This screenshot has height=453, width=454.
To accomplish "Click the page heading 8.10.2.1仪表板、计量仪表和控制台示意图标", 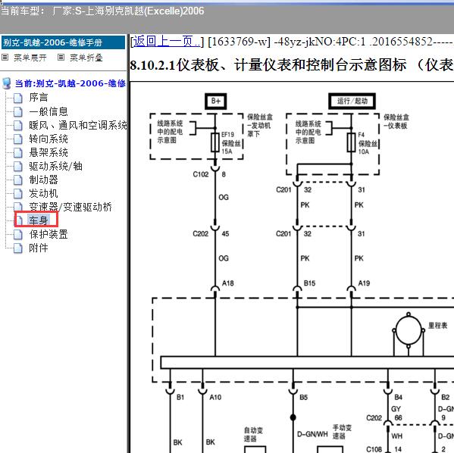I will [x=268, y=65].
